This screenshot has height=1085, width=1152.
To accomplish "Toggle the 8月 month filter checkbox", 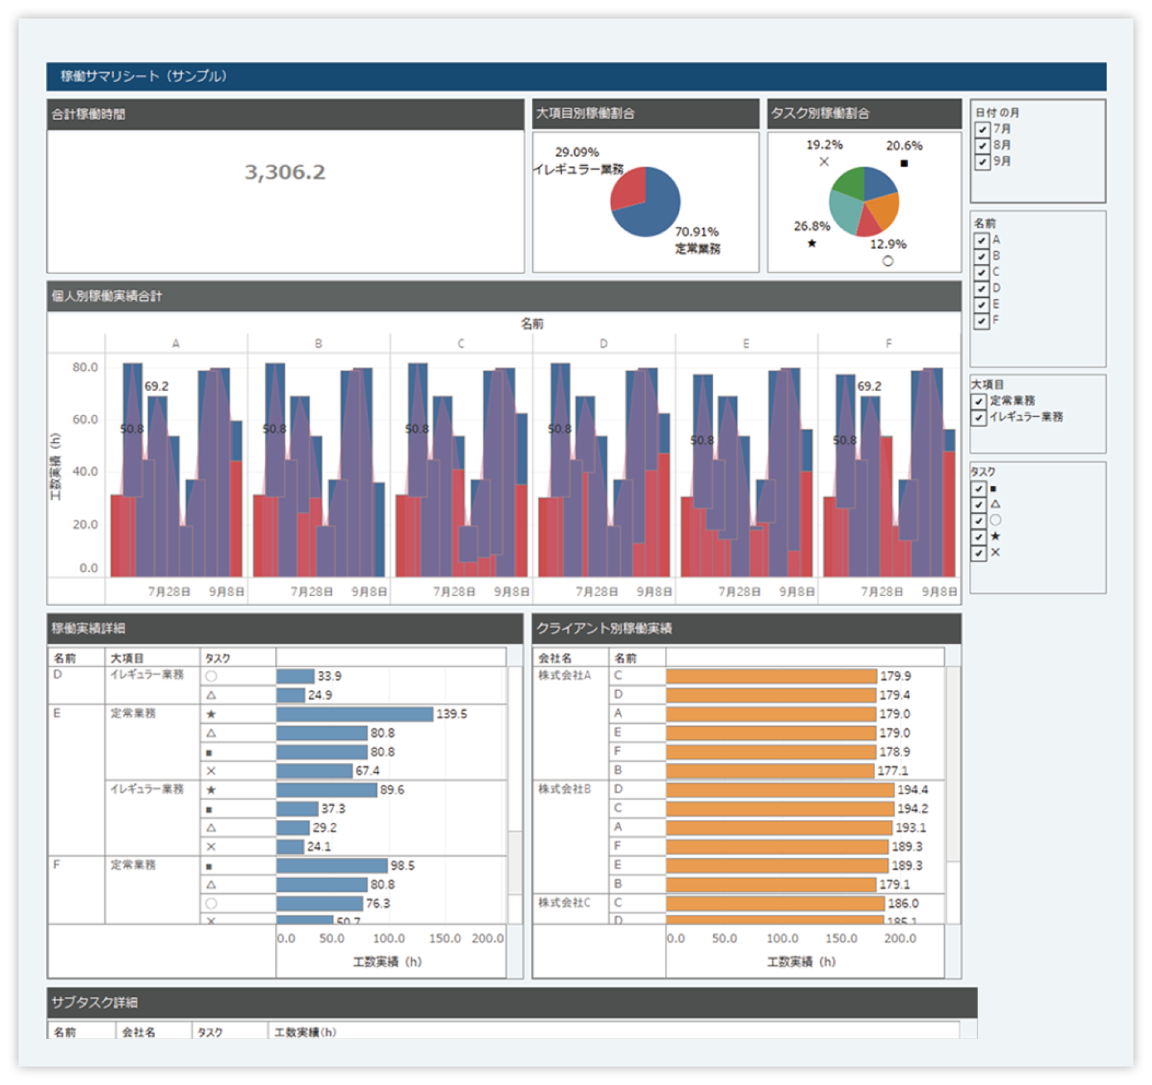I will pyautogui.click(x=982, y=145).
